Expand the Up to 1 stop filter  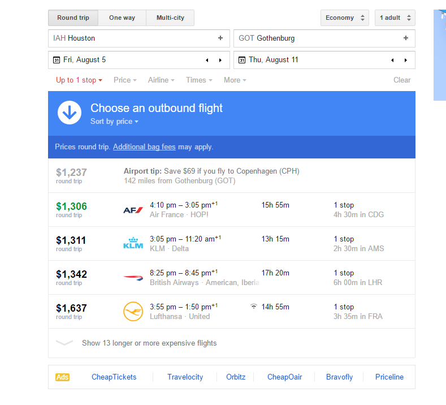[x=79, y=80]
